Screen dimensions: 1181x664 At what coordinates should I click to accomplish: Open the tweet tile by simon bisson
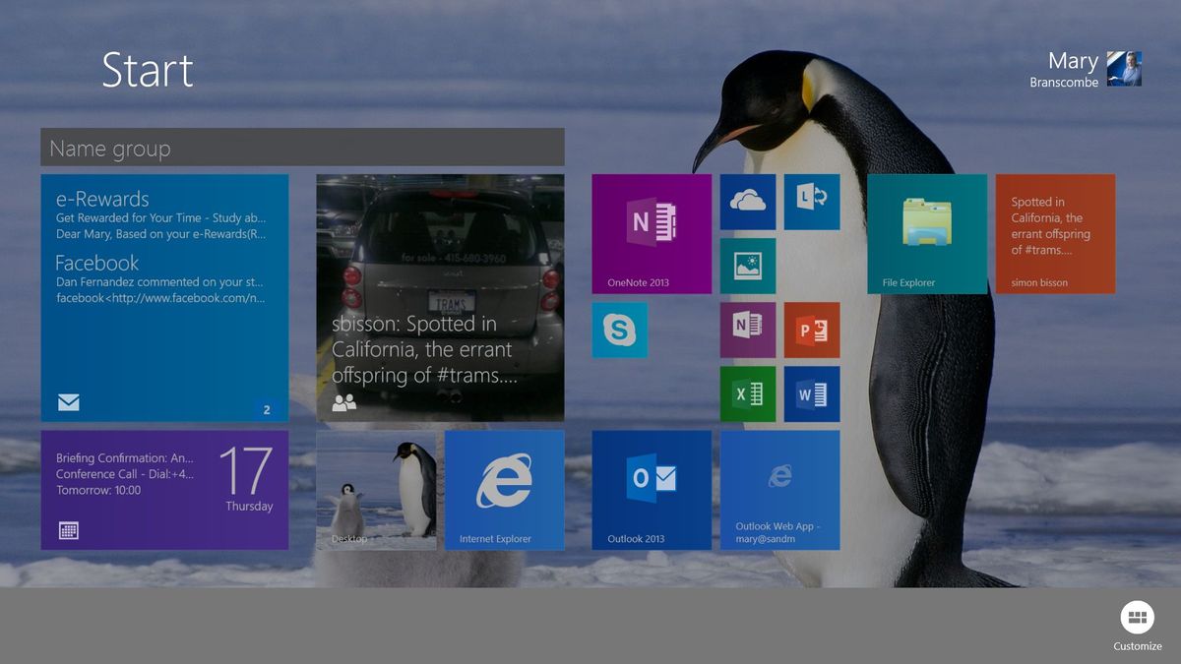click(x=1055, y=233)
